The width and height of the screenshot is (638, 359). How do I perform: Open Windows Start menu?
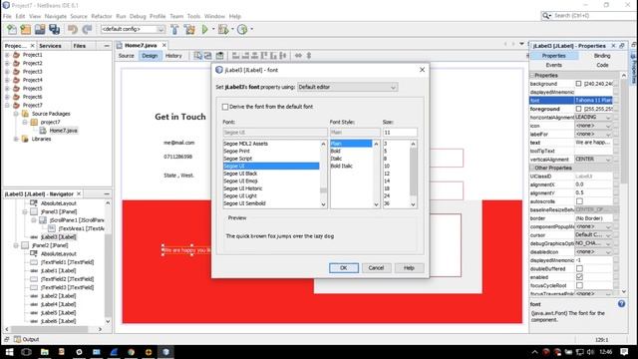pos(9,352)
